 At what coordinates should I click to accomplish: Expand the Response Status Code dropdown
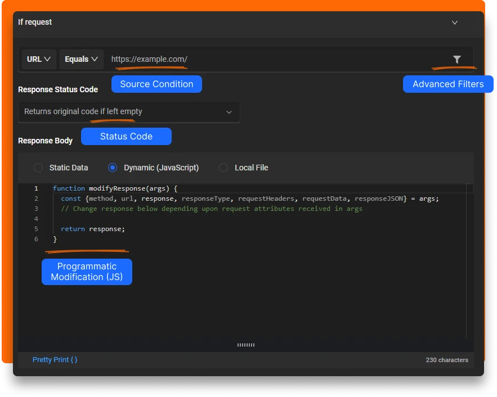coord(129,112)
